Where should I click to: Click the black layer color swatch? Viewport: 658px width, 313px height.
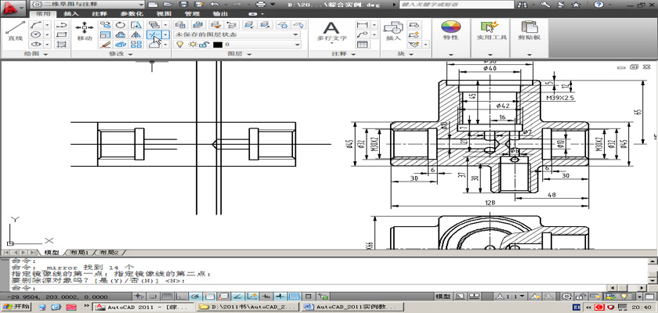click(218, 44)
